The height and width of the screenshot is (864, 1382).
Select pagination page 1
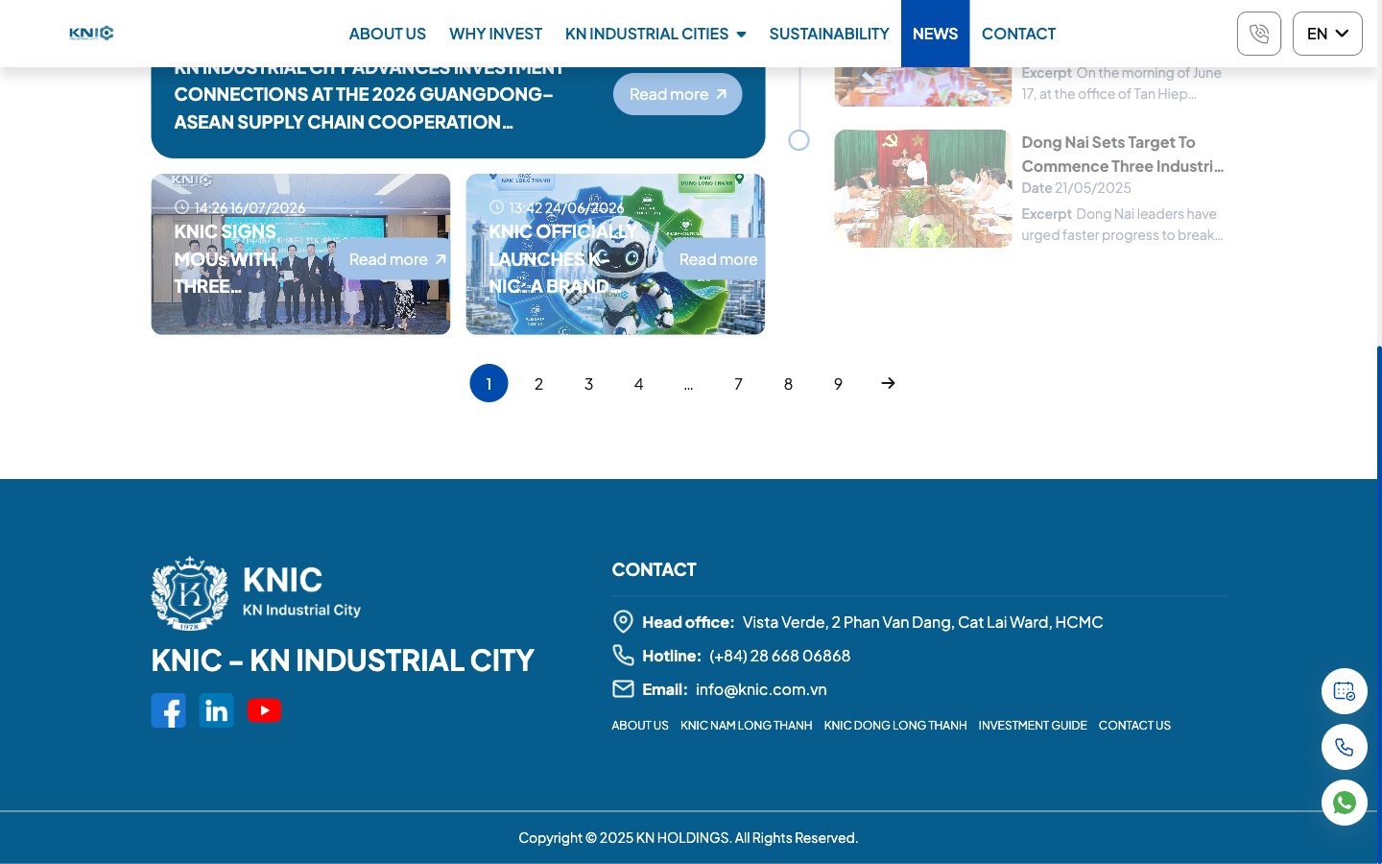pyautogui.click(x=488, y=383)
